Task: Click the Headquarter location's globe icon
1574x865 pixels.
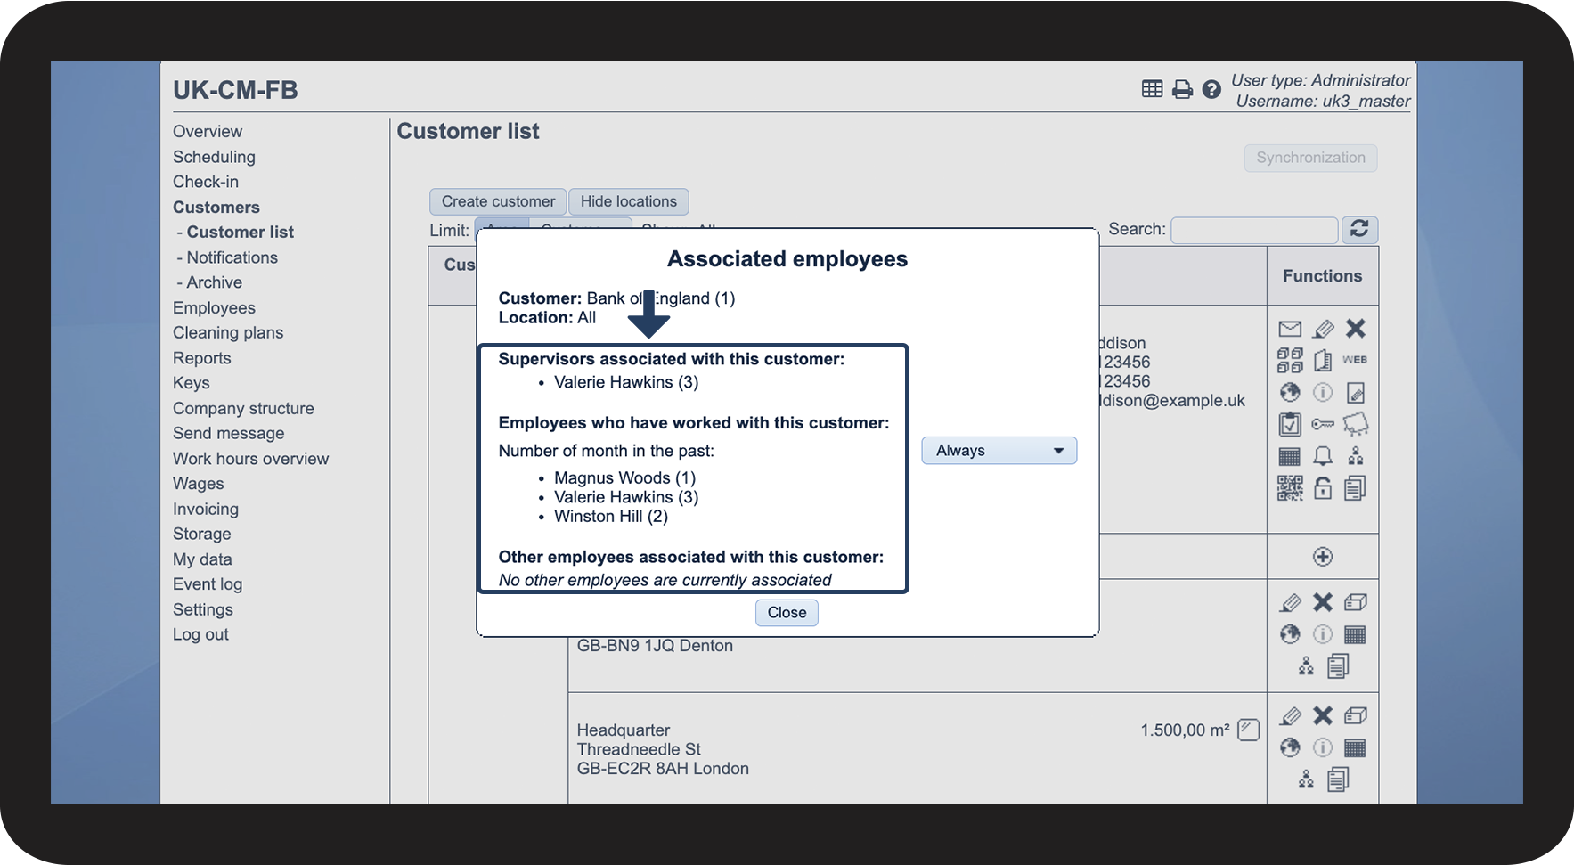Action: (1290, 747)
